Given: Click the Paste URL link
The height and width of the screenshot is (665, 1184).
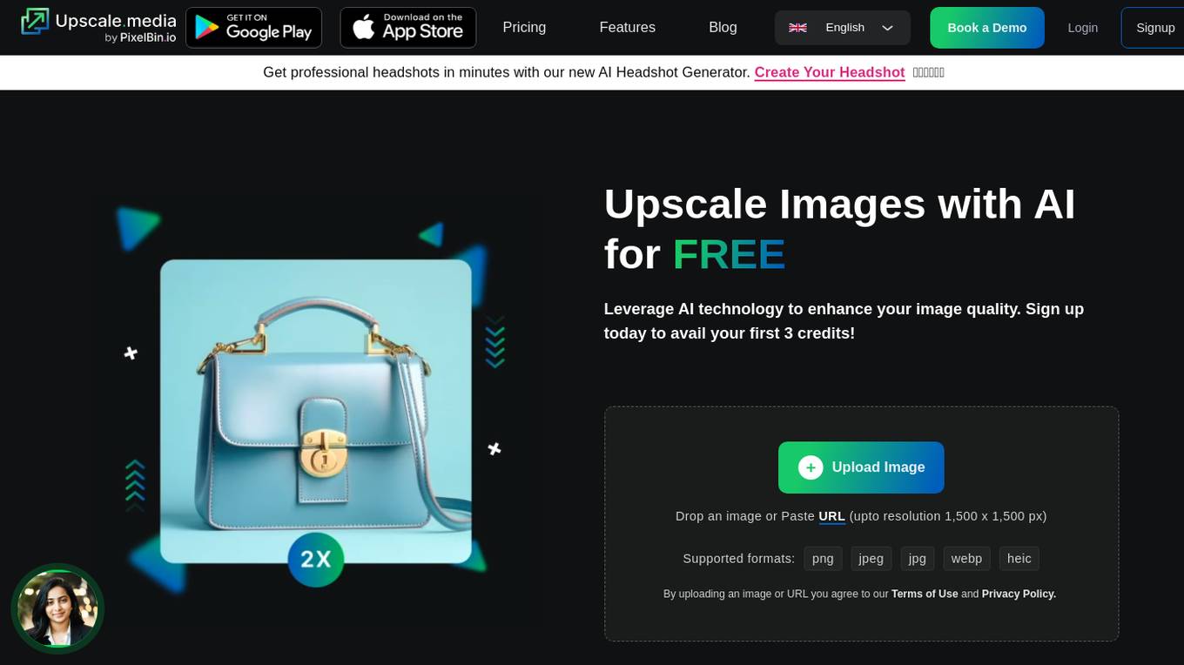Looking at the screenshot, I should [831, 516].
